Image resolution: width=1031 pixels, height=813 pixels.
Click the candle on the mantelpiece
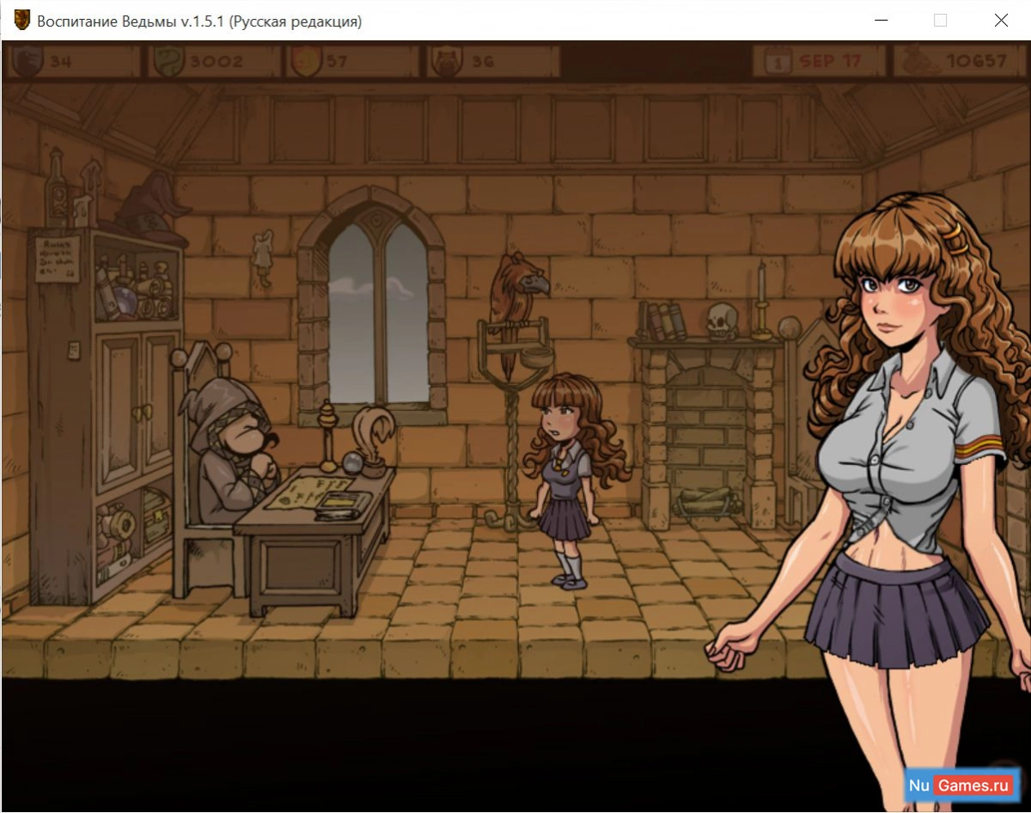tap(761, 301)
